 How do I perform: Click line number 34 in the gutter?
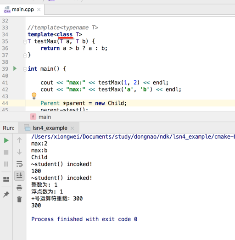coord(5,34)
